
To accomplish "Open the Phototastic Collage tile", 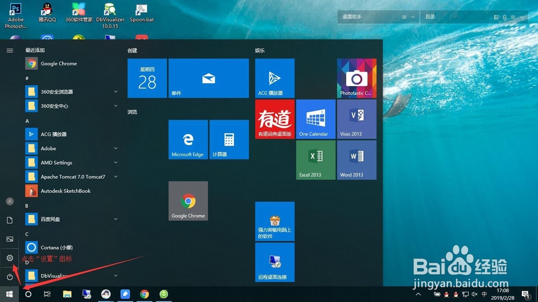I will [357, 78].
